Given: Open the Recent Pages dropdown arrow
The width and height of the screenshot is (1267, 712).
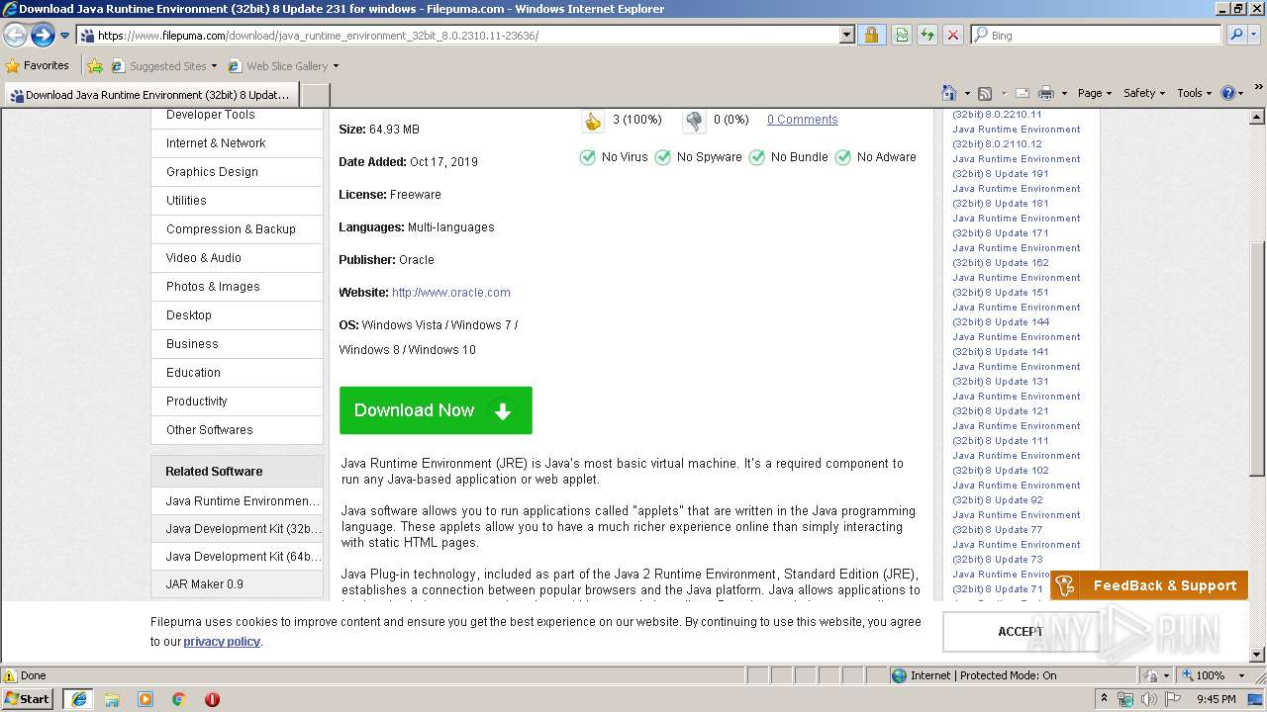Looking at the screenshot, I should tap(64, 36).
